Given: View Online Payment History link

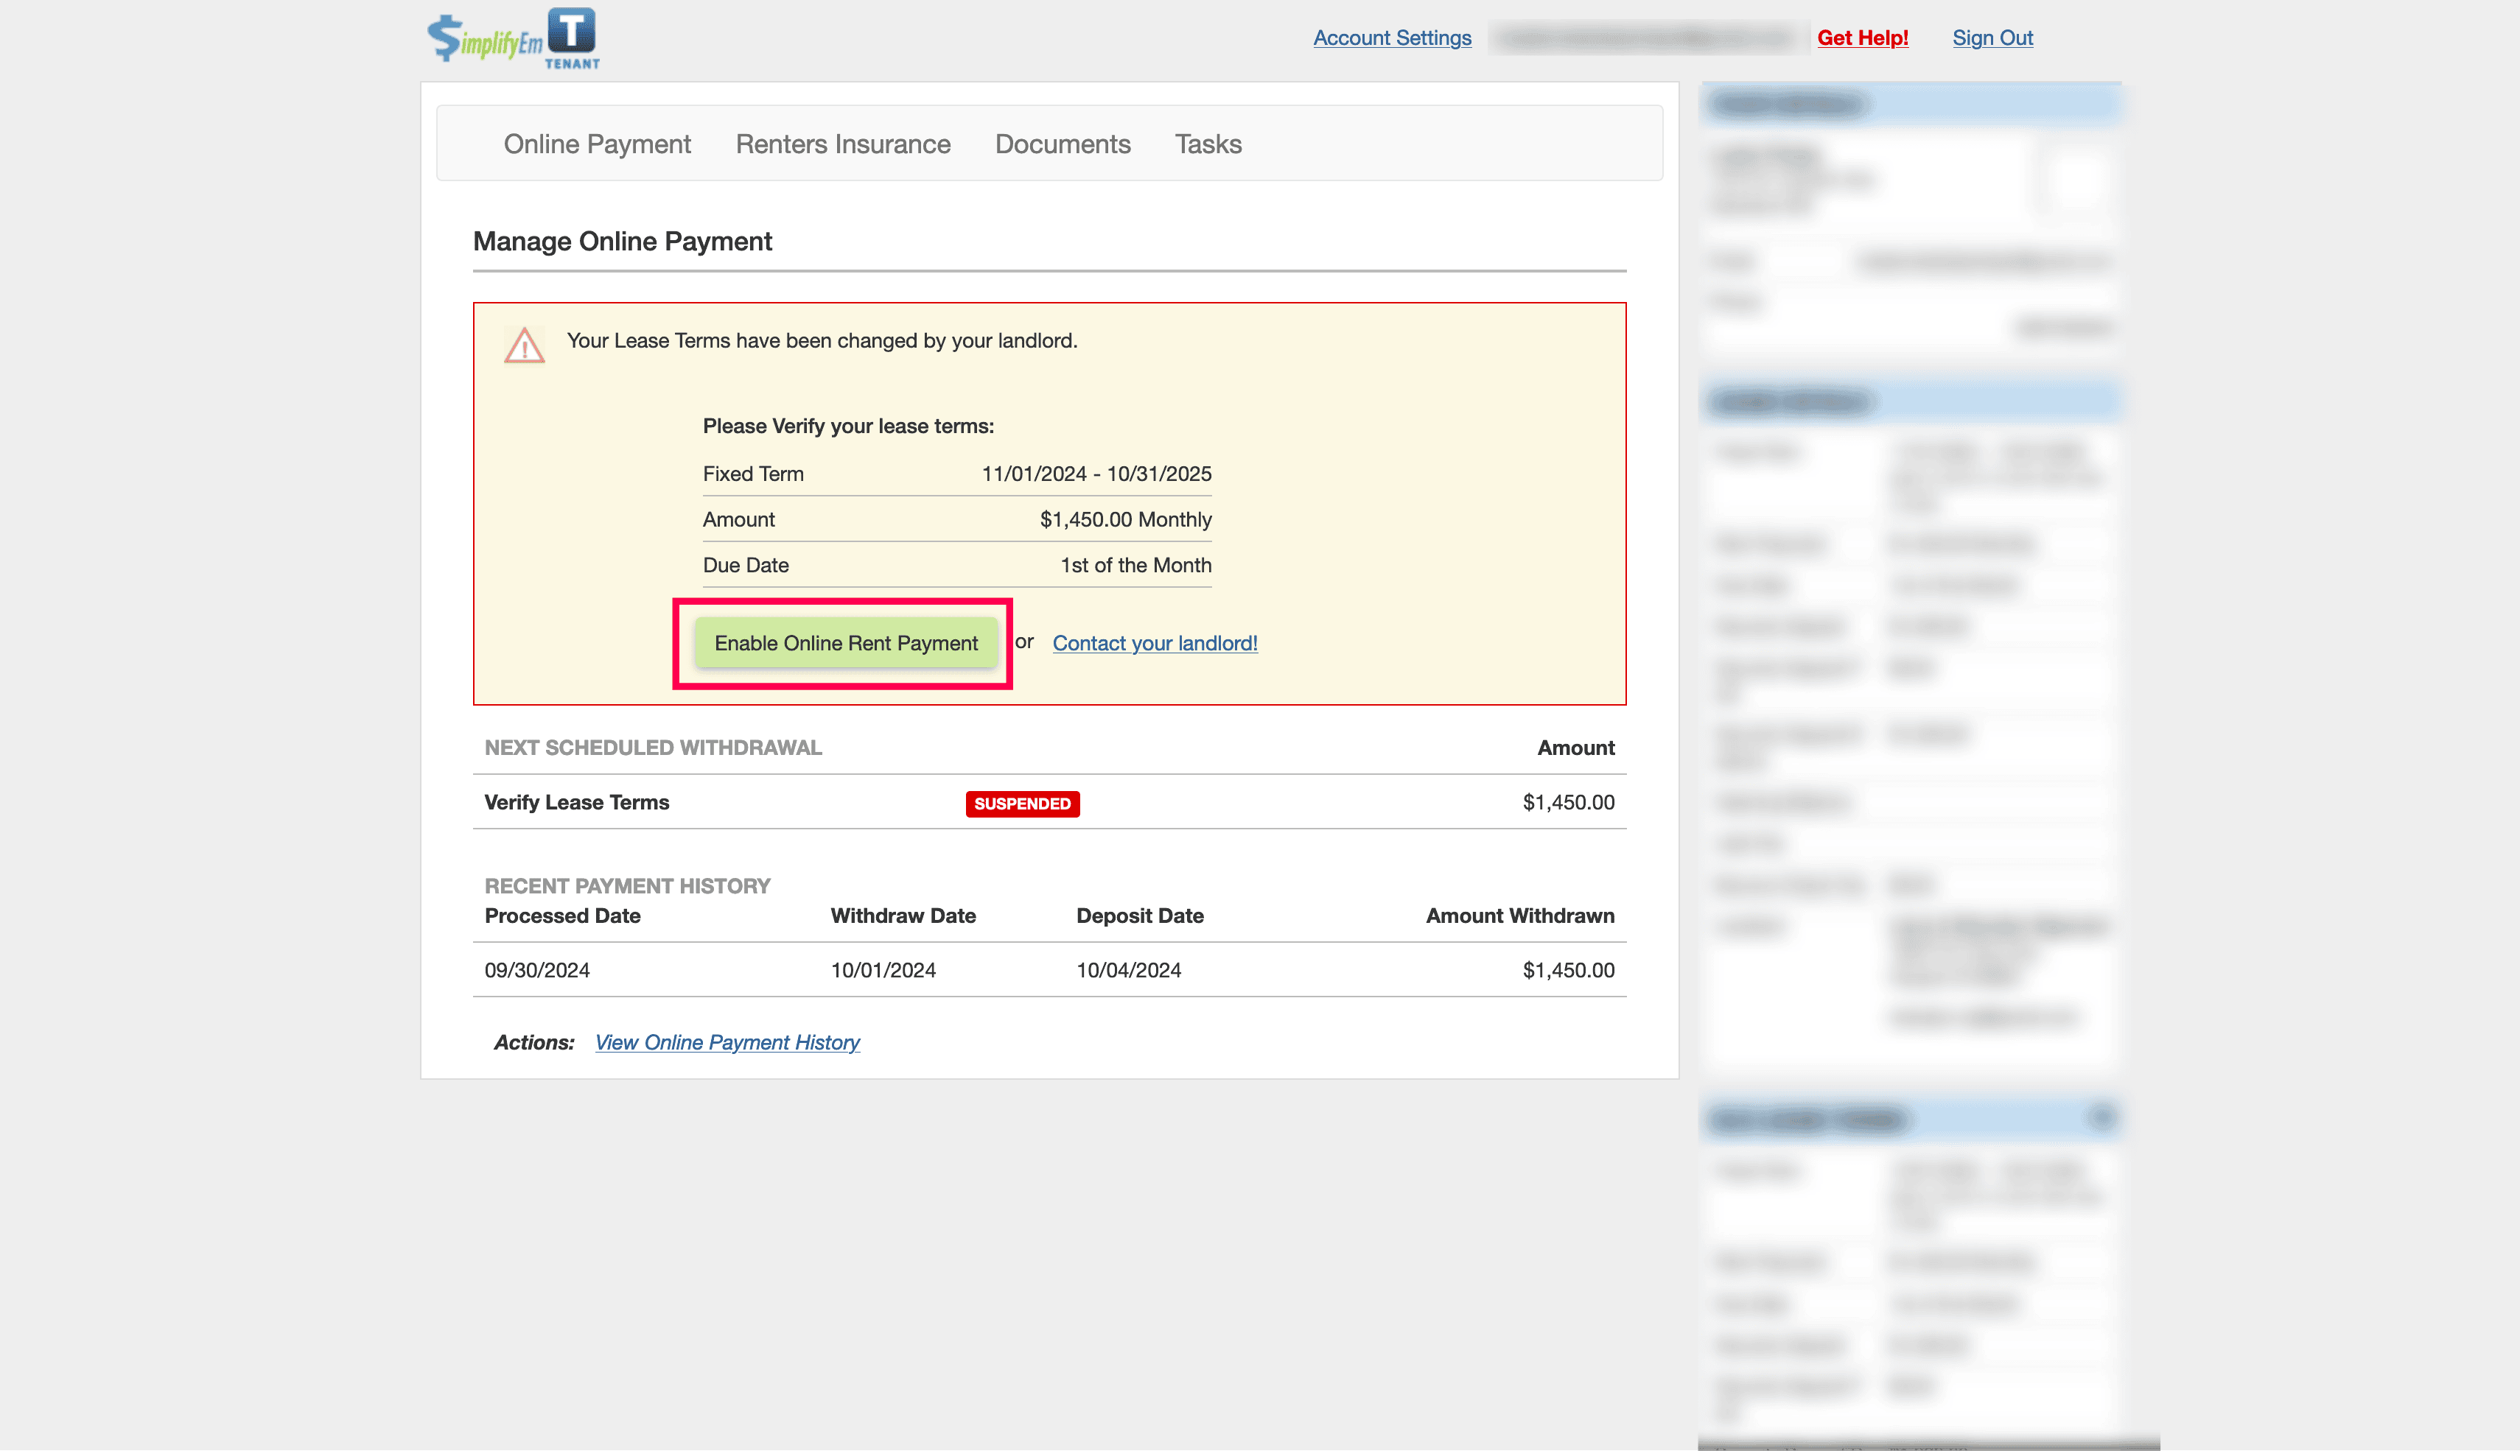Looking at the screenshot, I should (x=727, y=1042).
